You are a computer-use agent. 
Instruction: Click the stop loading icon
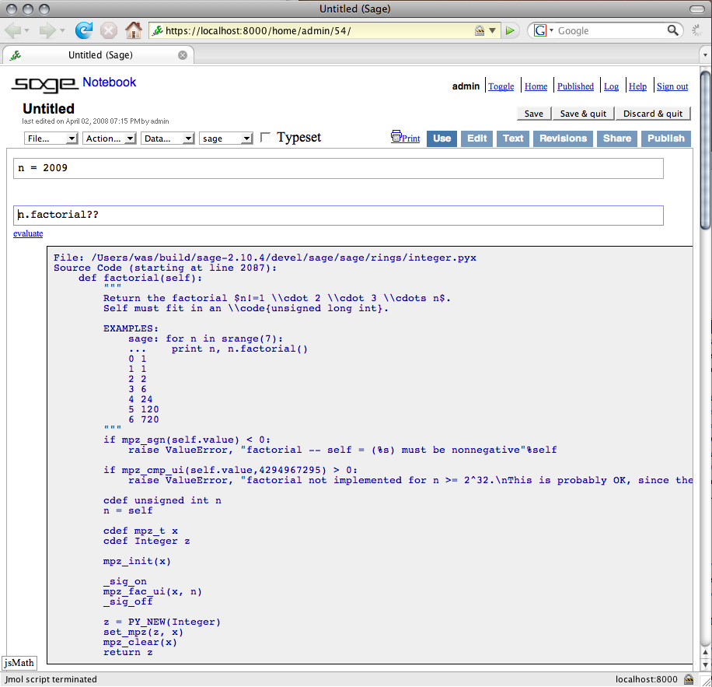[x=108, y=31]
